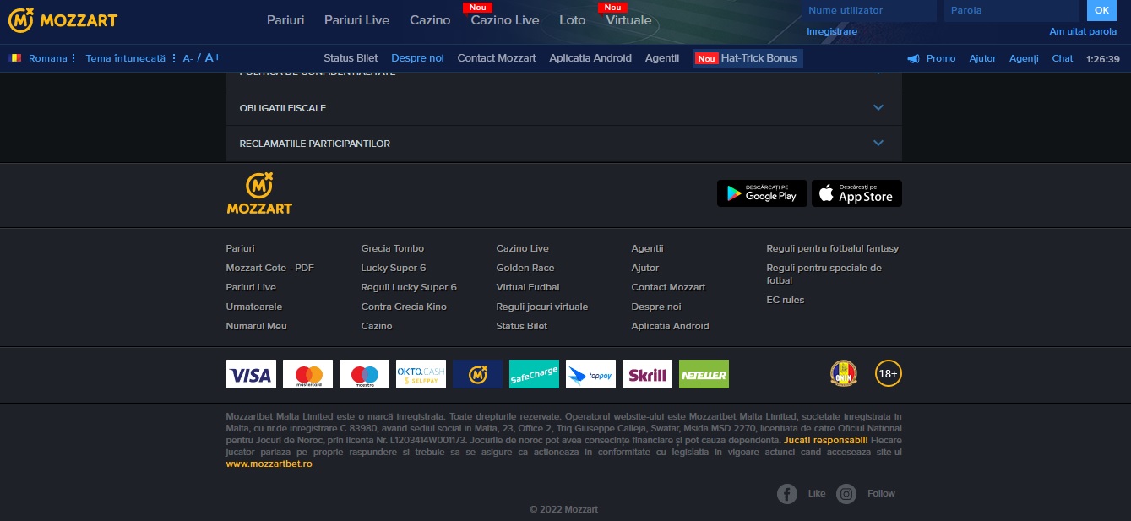
Task: Open the Grecia Tombo footer link
Action: tap(393, 248)
